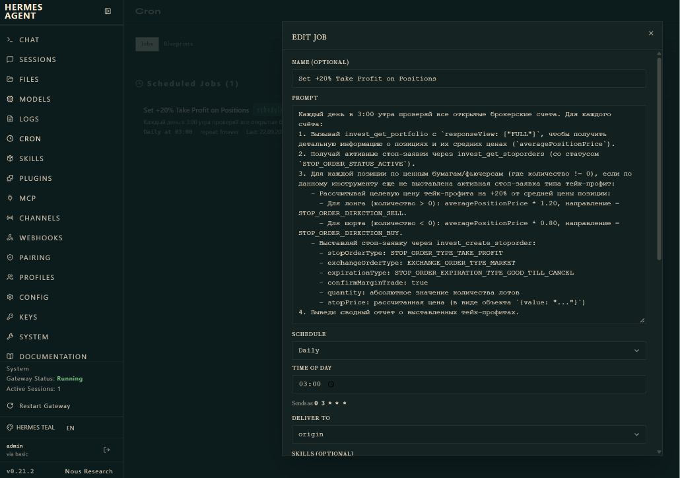Click the Active Sessions: 1 text

[34, 389]
